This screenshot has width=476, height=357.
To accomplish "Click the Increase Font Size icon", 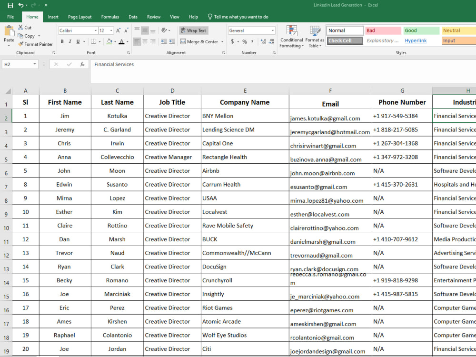I will (119, 30).
